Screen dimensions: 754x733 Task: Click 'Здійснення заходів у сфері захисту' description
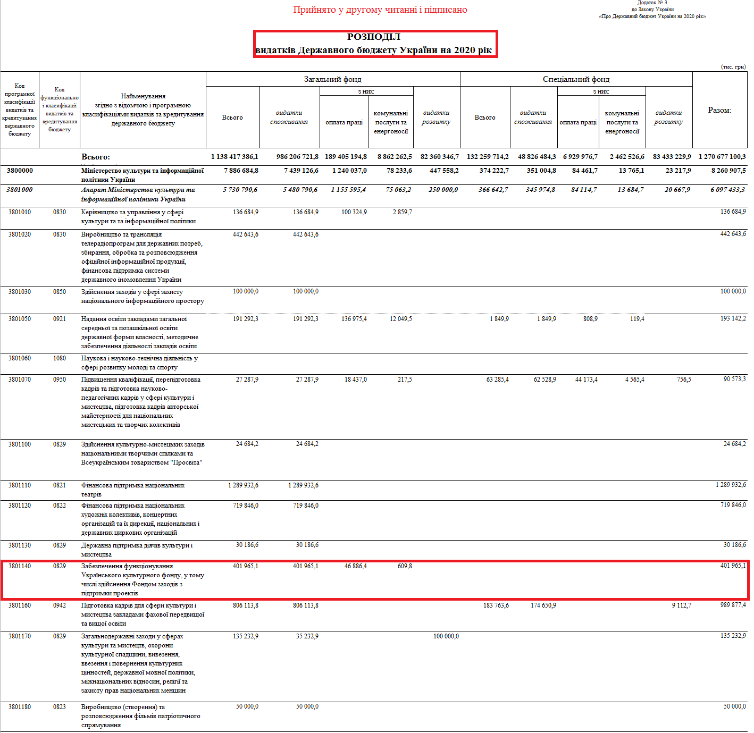pyautogui.click(x=143, y=297)
